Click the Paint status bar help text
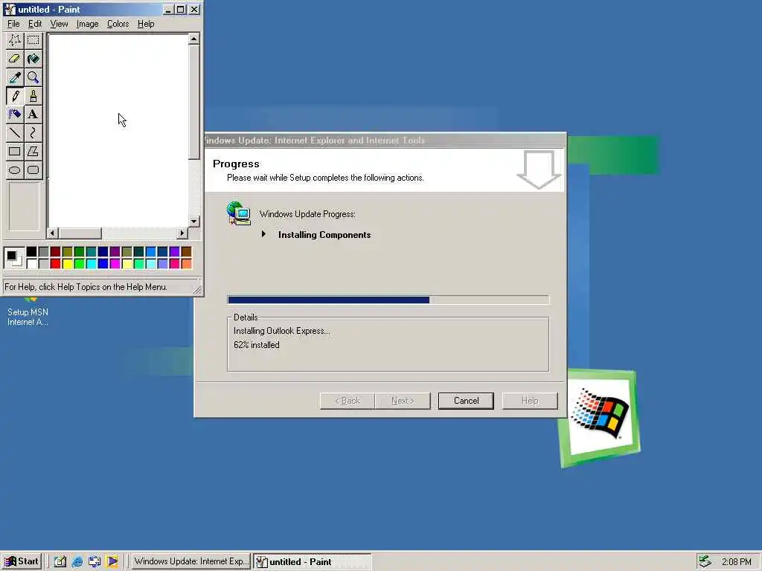The height and width of the screenshot is (571, 762). pyautogui.click(x=86, y=287)
